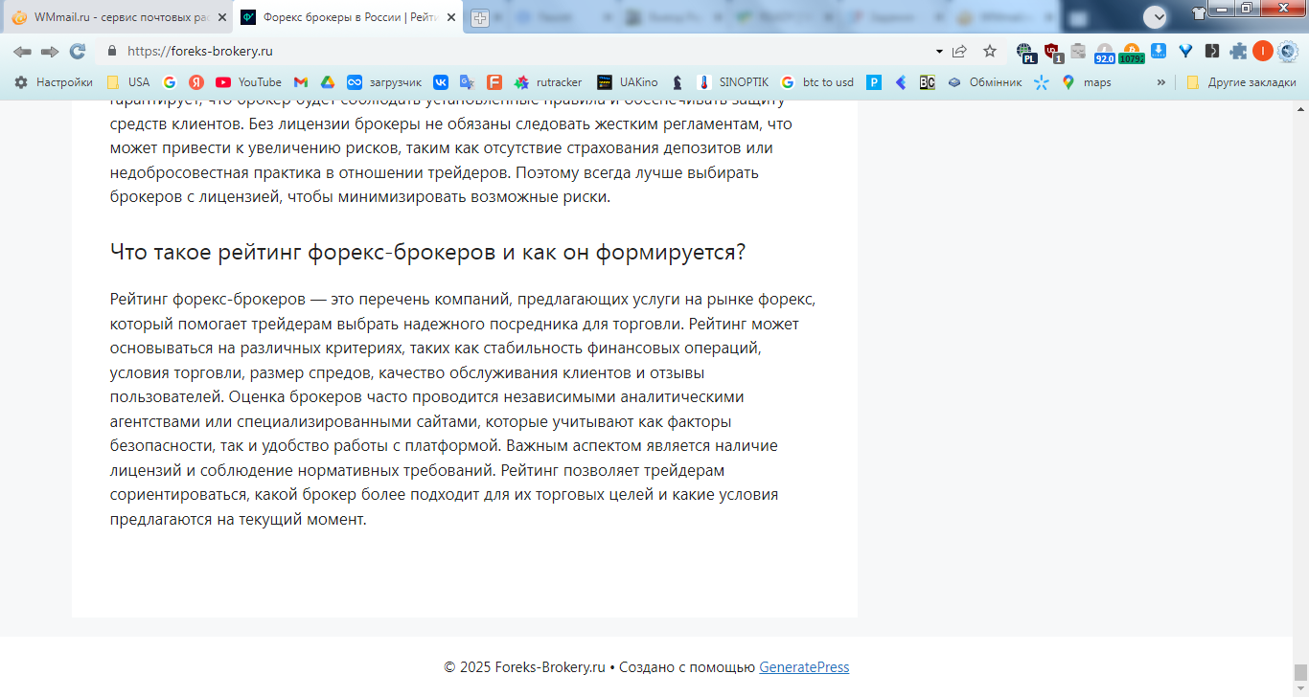
Task: Open the PL globe proxy extension
Action: pos(1026,53)
